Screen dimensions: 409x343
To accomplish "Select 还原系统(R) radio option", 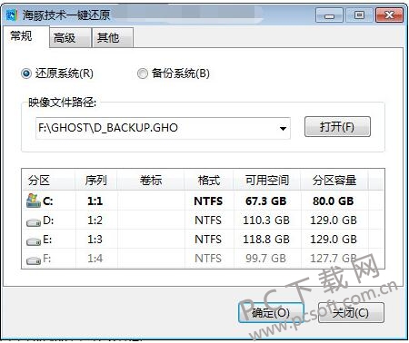I will point(26,73).
